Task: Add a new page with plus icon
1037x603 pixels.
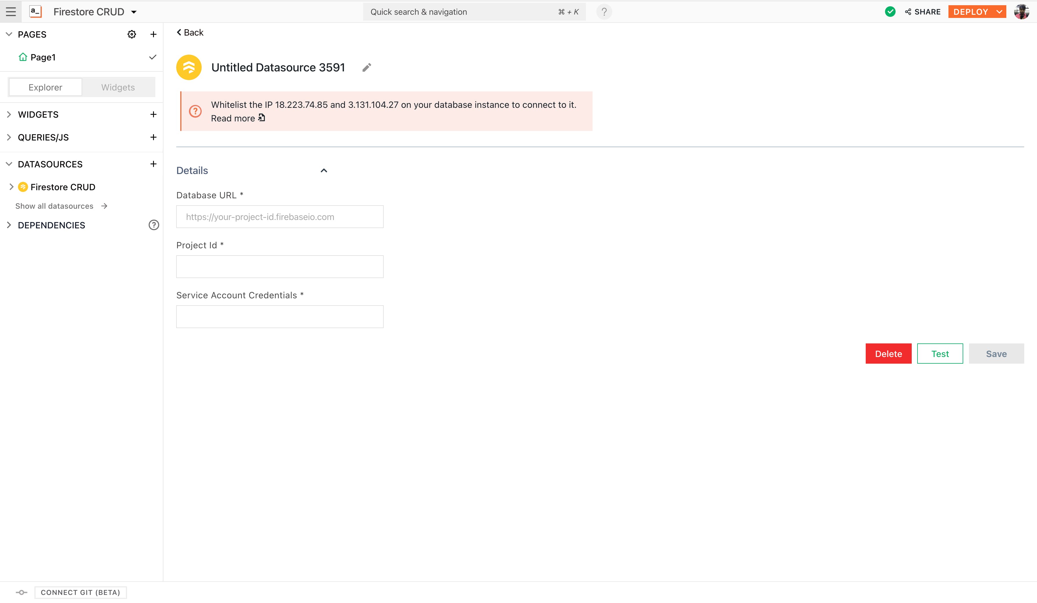Action: point(153,34)
